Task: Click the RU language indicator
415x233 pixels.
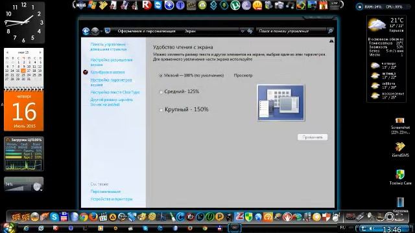Action: 343,227
